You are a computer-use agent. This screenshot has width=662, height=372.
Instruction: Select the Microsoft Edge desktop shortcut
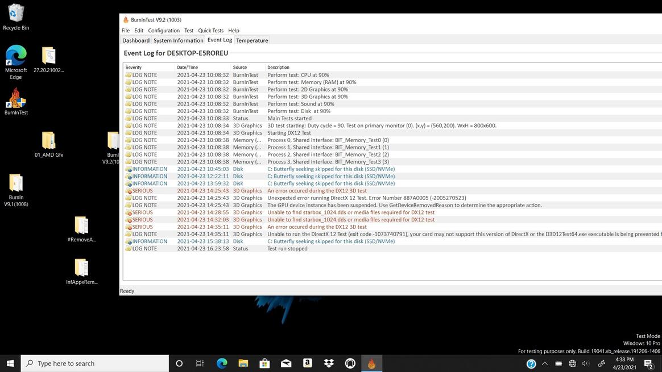pos(16,62)
